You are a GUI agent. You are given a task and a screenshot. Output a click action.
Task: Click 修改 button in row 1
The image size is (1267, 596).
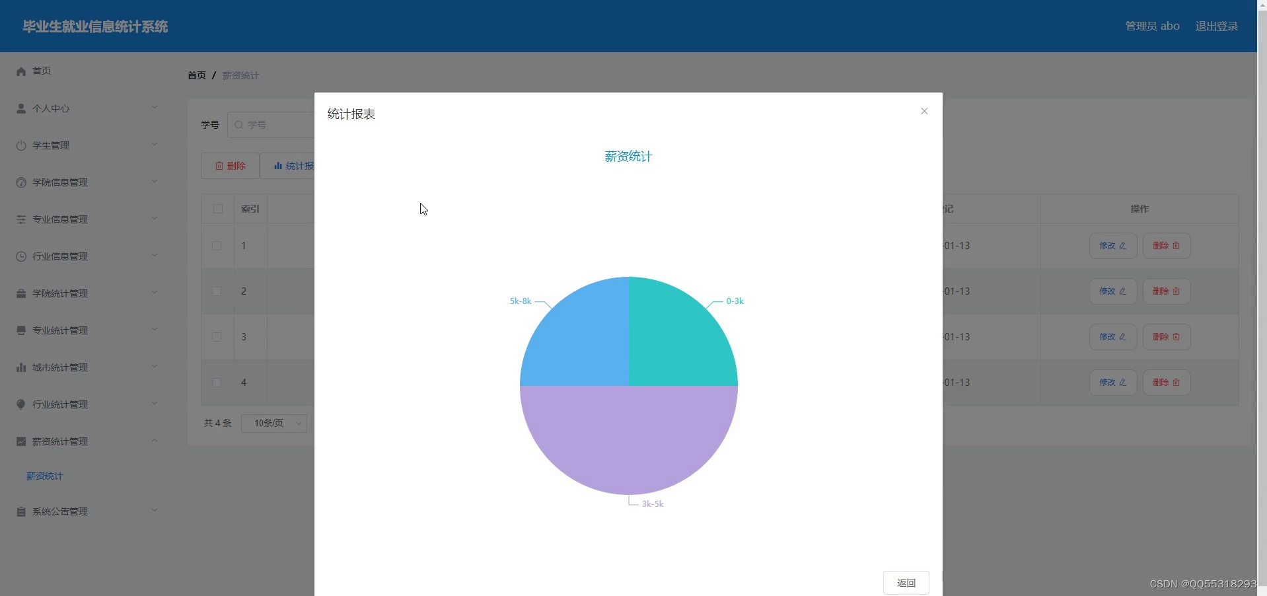[1113, 246]
